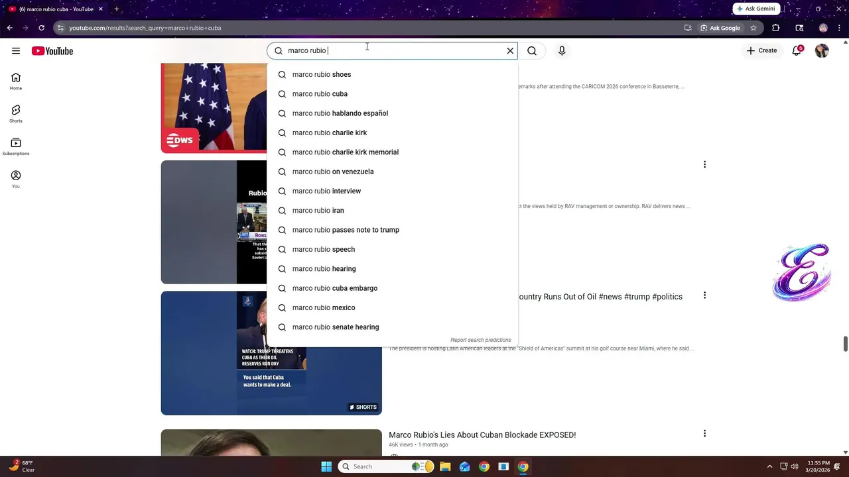Select suggestion 'marco rubio cuba'
This screenshot has height=477, width=849.
point(392,94)
